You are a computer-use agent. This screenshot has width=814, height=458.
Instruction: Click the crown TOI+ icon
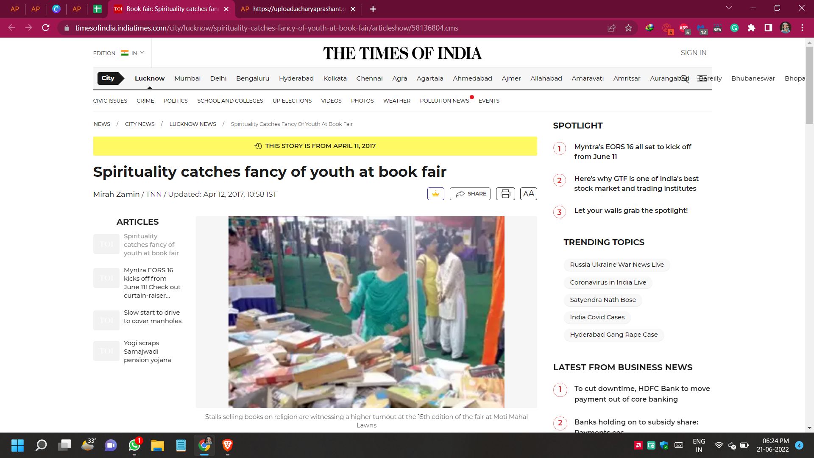[x=435, y=194]
